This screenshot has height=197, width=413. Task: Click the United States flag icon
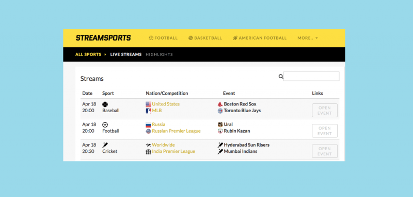pyautogui.click(x=149, y=104)
